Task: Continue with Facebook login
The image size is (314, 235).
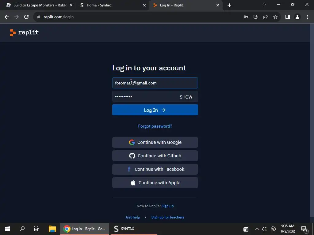Action: pyautogui.click(x=155, y=169)
